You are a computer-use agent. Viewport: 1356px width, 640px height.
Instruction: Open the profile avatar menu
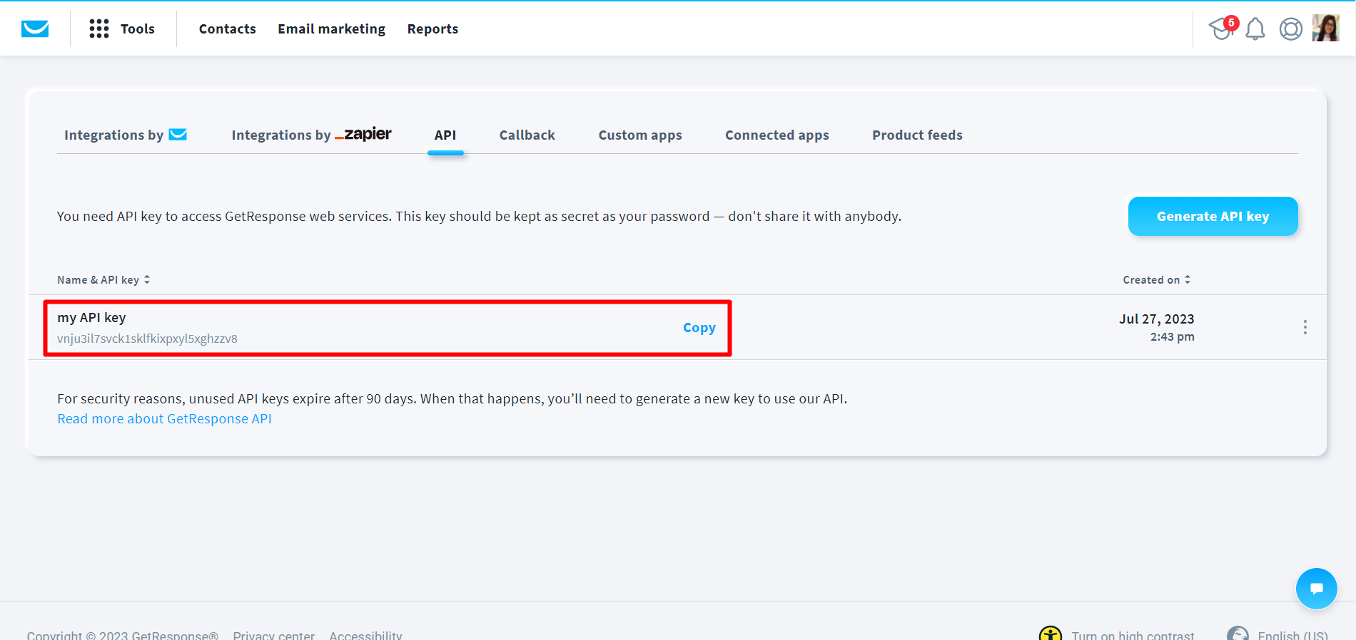[1325, 29]
